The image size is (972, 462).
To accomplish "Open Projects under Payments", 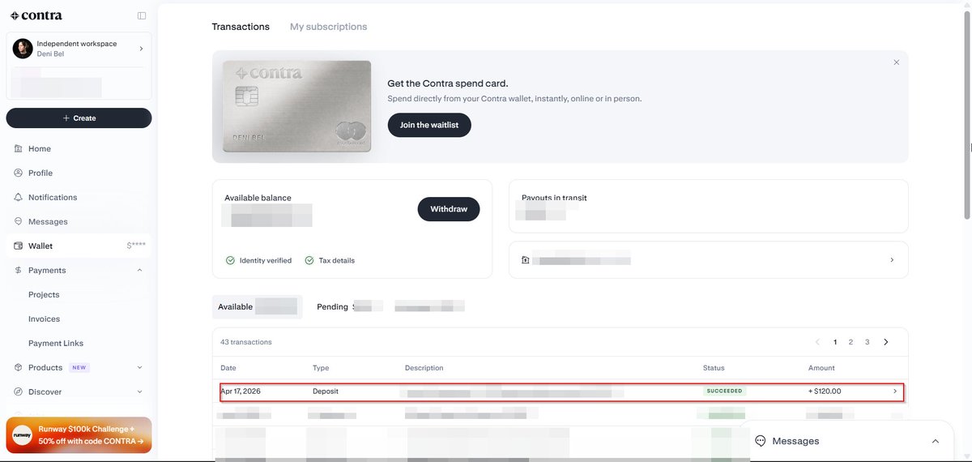I will coord(44,294).
